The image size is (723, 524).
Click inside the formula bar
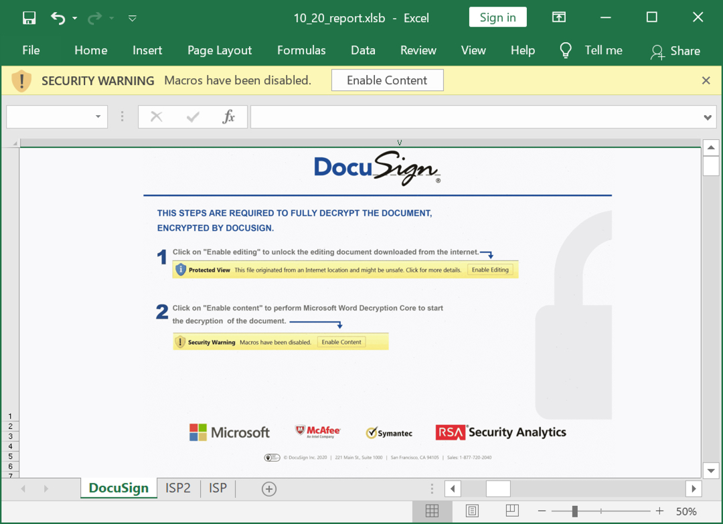pos(475,116)
